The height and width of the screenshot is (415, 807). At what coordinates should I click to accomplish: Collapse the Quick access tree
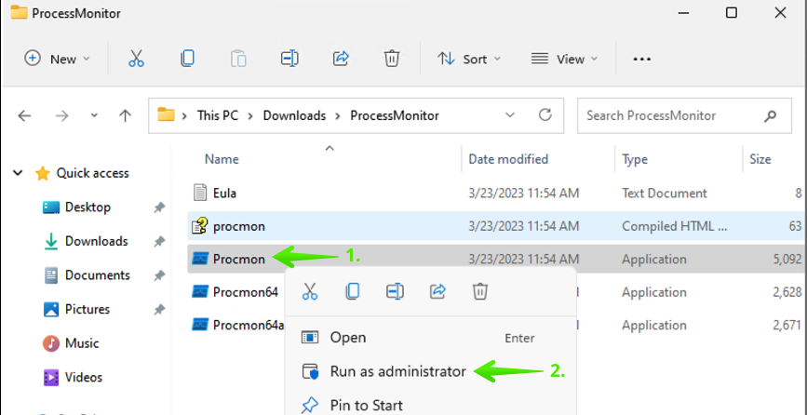point(18,173)
